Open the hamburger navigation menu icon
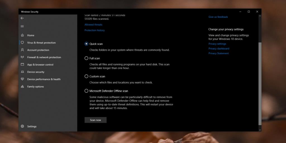Screen dimensions: 286x143 point(22,26)
